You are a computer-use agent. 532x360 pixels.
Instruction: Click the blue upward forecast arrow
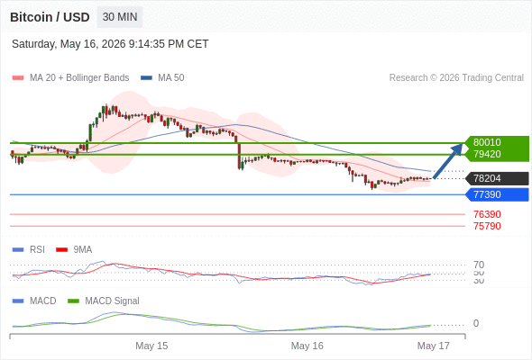click(x=448, y=160)
